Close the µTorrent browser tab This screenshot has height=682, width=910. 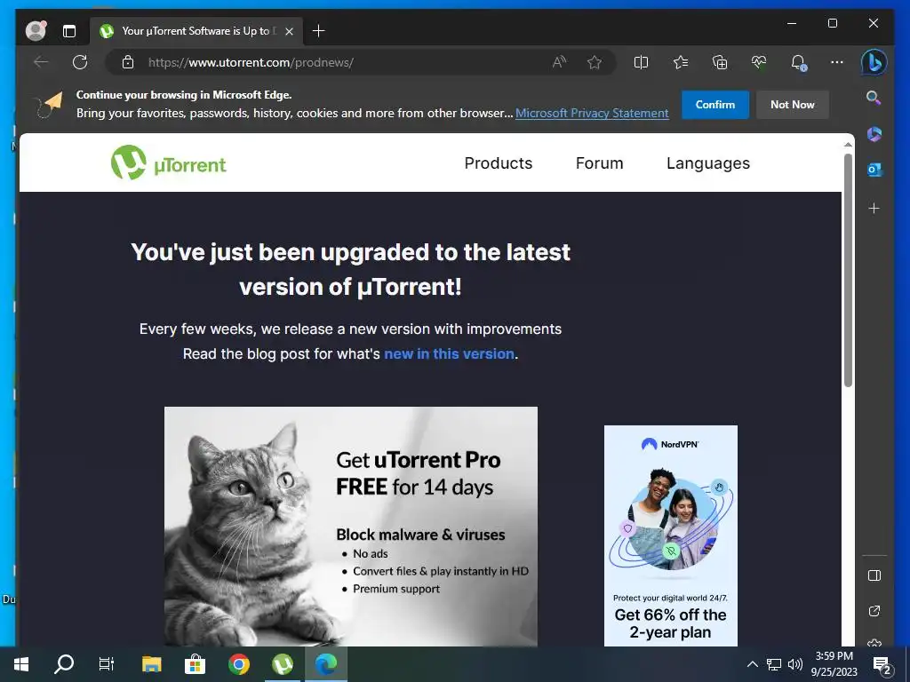click(x=289, y=31)
